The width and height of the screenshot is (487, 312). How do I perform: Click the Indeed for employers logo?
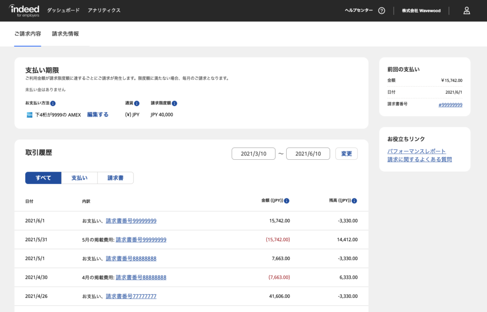click(24, 10)
